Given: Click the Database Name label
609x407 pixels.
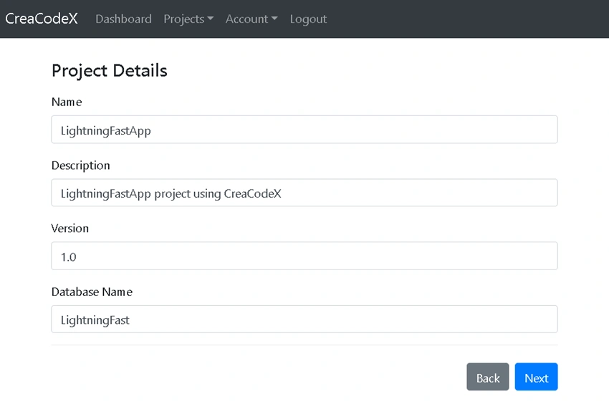Looking at the screenshot, I should coord(92,292).
